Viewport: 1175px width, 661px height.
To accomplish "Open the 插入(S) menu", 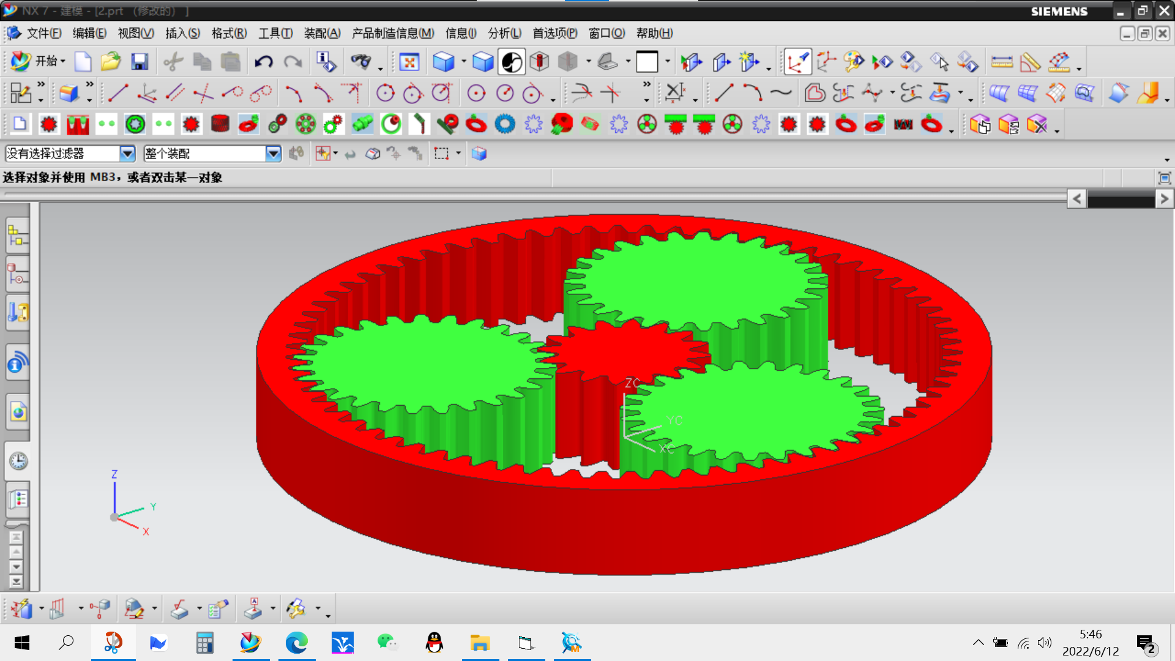I will [183, 33].
